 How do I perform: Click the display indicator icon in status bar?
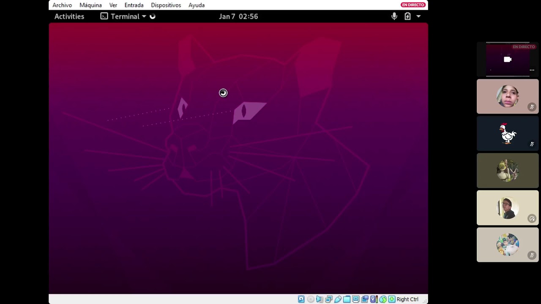coord(355,299)
